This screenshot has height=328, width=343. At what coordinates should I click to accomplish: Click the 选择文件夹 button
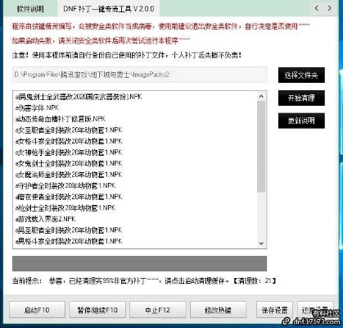pyautogui.click(x=301, y=75)
